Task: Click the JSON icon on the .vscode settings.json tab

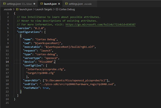Action: 67,4
